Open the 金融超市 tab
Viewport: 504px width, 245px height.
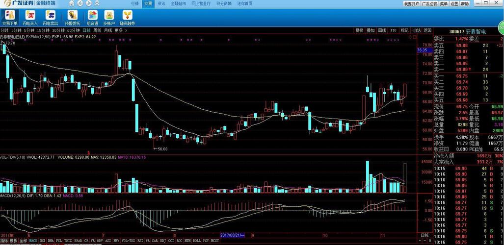178,3
